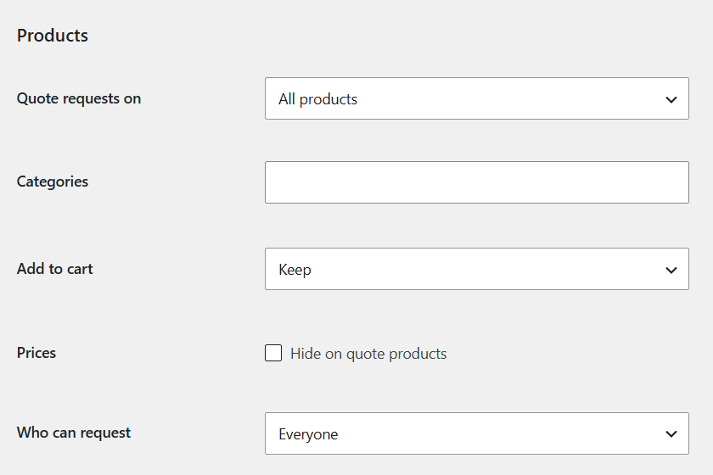Click the Prices label
This screenshot has width=713, height=475.
36,353
